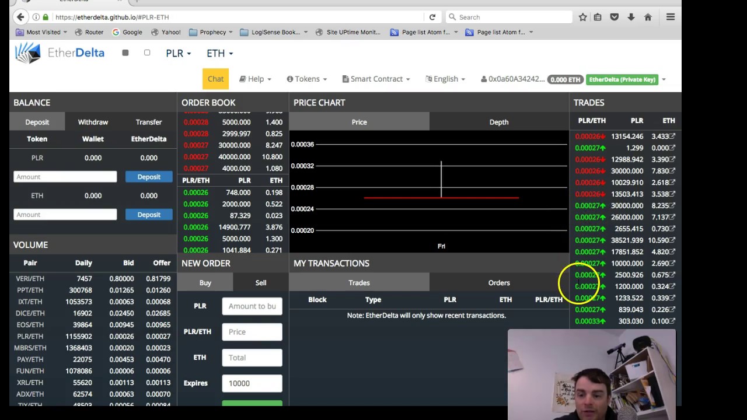This screenshot has width=747, height=420.
Task: Open the Router bookmark
Action: (x=89, y=32)
